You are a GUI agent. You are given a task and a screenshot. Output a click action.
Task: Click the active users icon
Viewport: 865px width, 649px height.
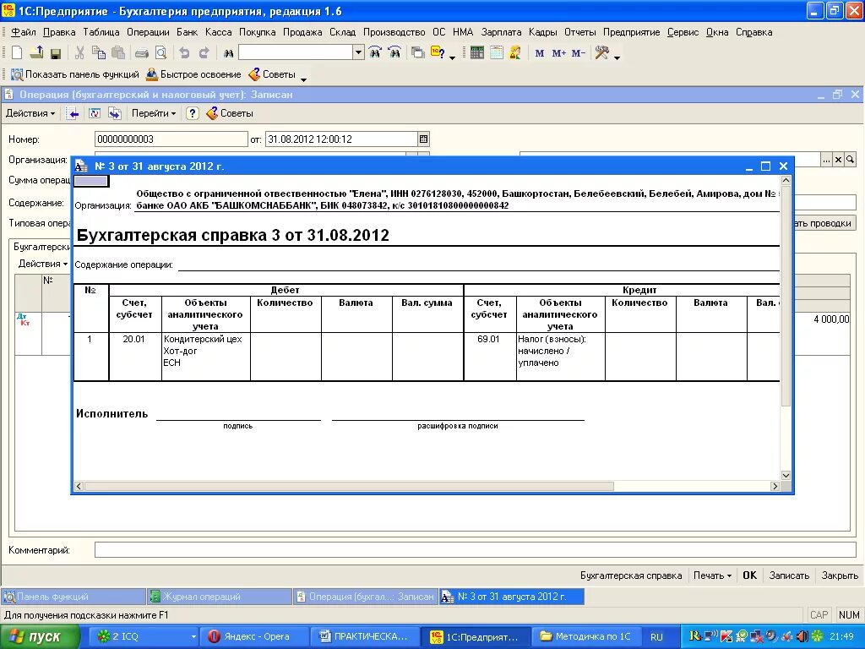(x=515, y=53)
